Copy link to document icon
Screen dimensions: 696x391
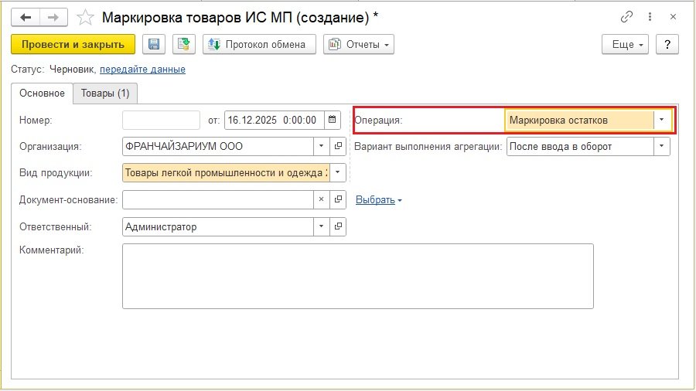[x=626, y=17]
